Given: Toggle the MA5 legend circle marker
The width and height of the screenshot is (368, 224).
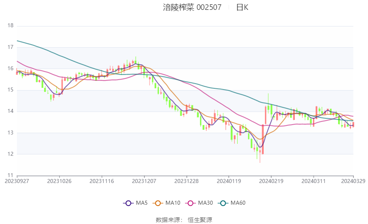Looking at the screenshot, I should coord(128,203).
